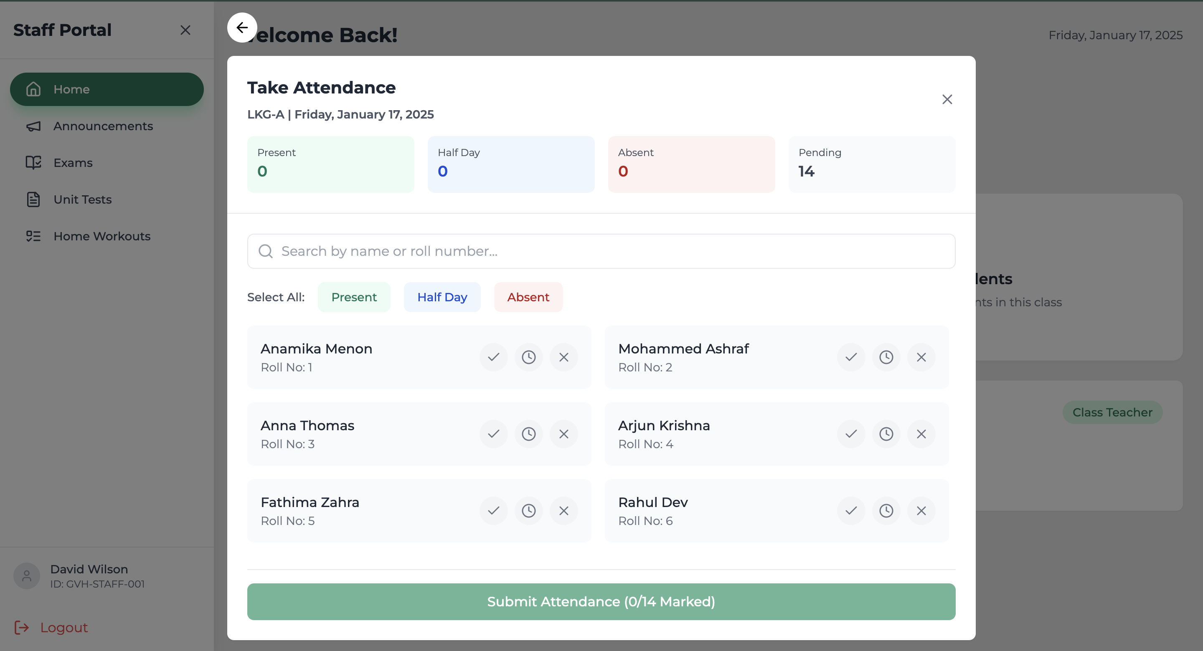Viewport: 1203px width, 651px height.
Task: Close the Take Attendance dialog
Action: click(x=947, y=99)
